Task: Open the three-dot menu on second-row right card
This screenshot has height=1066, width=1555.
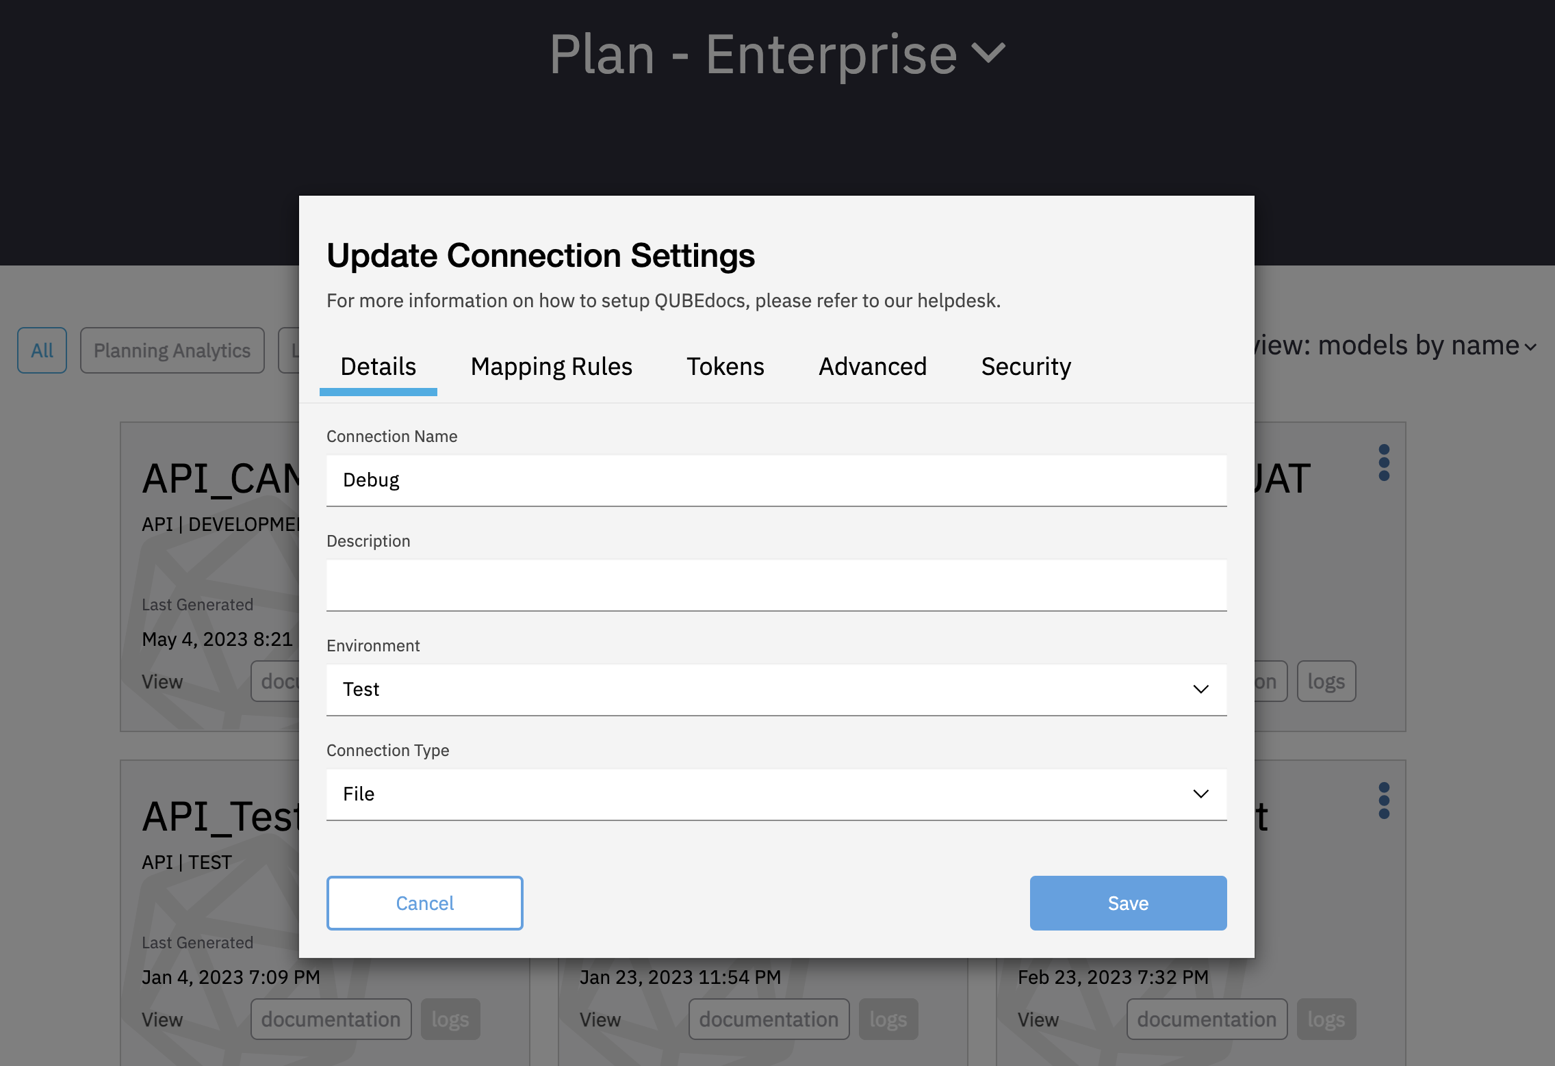Action: tap(1384, 801)
